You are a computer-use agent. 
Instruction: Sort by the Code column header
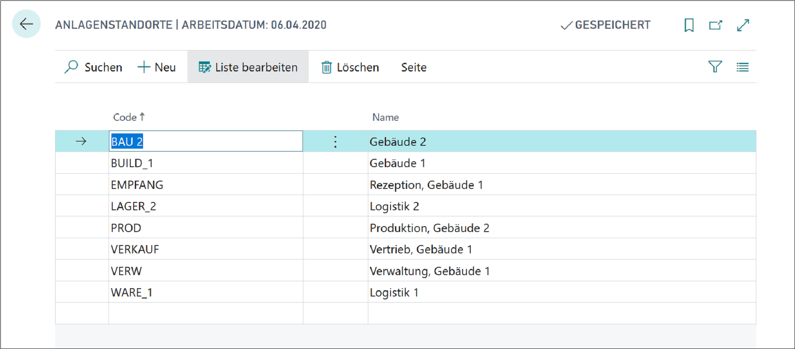(x=129, y=117)
